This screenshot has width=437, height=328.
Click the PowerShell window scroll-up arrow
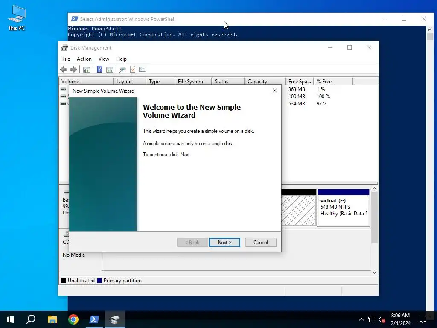click(x=430, y=29)
